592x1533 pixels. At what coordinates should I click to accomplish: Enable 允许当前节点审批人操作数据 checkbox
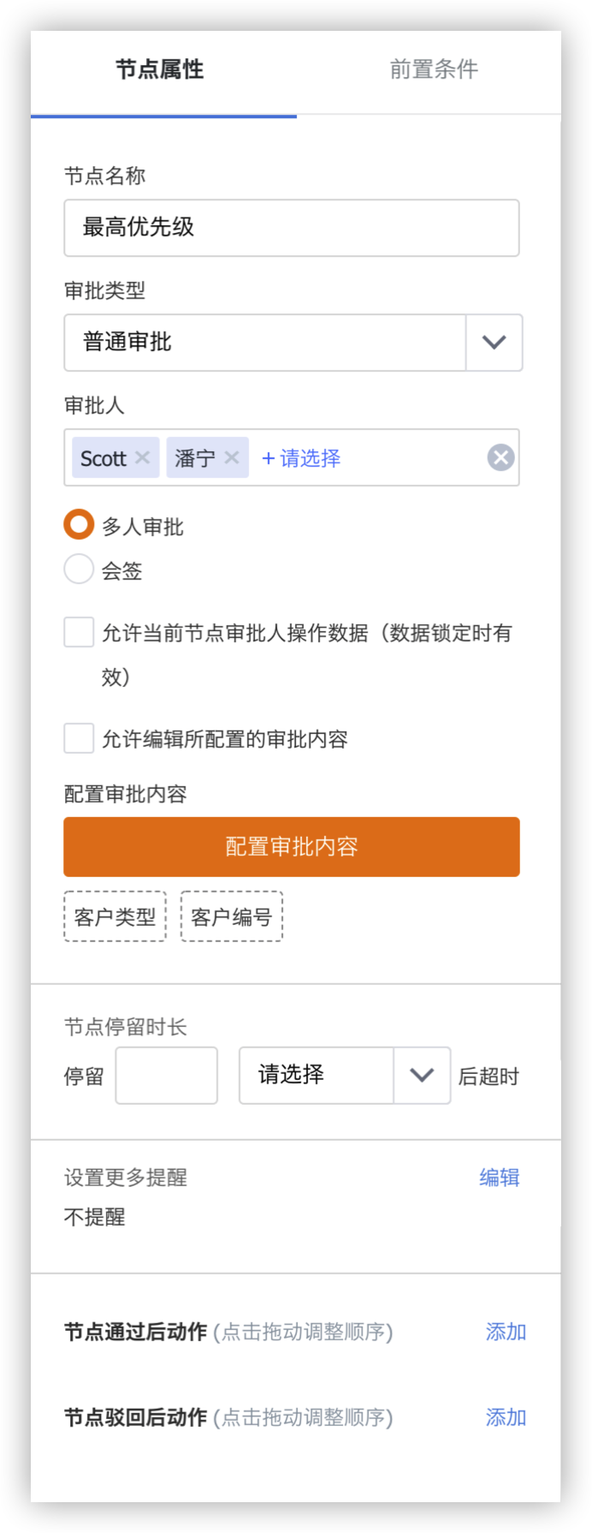click(79, 633)
